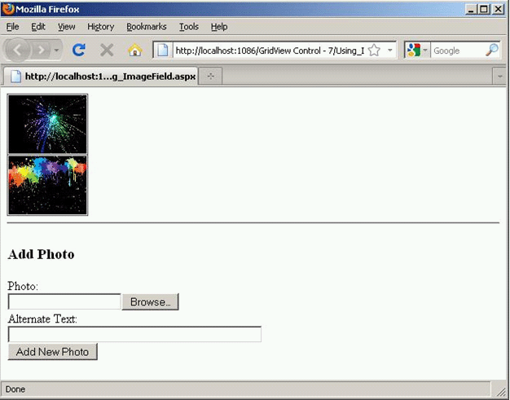Viewport: 510px width, 400px height.
Task: Focus the Google search box
Action: click(457, 51)
